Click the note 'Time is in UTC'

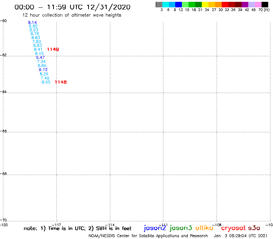67,228
